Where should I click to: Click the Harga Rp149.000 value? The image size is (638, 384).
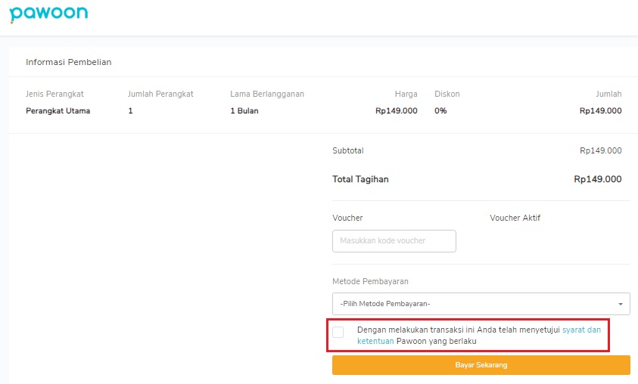pyautogui.click(x=397, y=110)
